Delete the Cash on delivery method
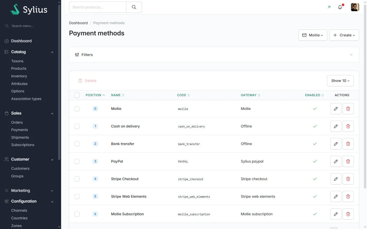The height and width of the screenshot is (229, 367). tap(348, 126)
